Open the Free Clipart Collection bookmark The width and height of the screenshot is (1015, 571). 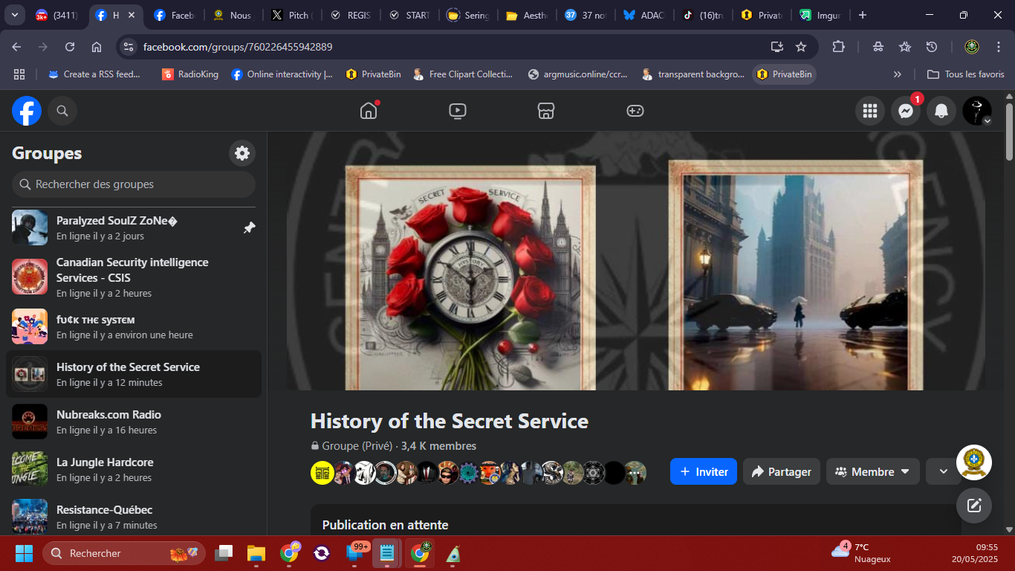pos(463,74)
